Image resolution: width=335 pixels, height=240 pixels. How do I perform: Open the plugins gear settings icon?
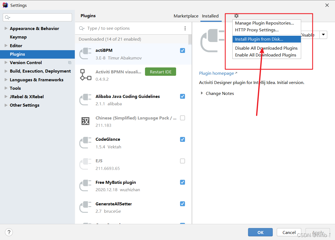(x=236, y=16)
